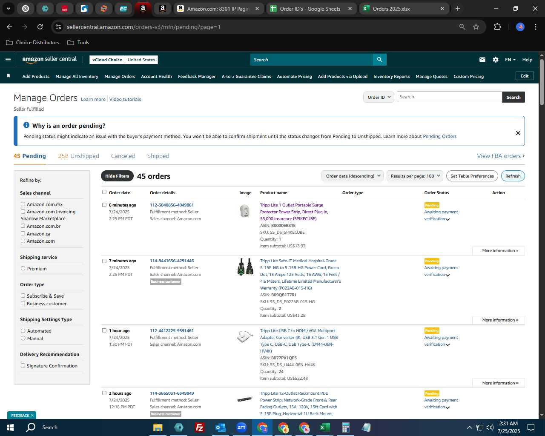
Task: Check the Amazon.ca sales channel filter
Action: 23,233
